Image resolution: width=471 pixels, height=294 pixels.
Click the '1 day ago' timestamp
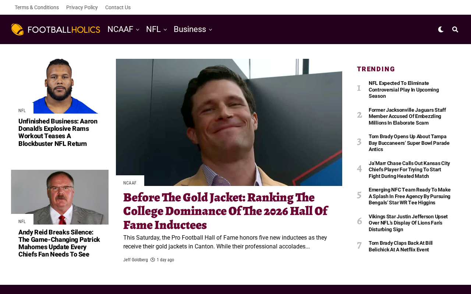coord(165,260)
